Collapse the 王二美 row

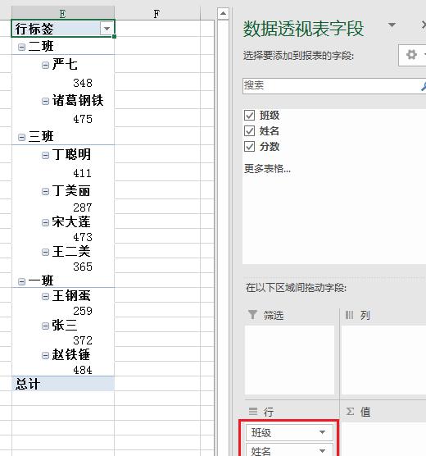point(45,252)
